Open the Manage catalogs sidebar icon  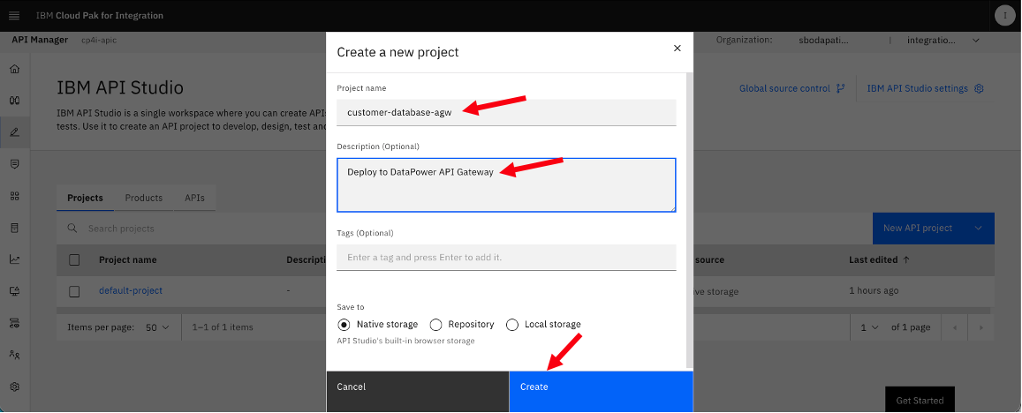point(14,164)
